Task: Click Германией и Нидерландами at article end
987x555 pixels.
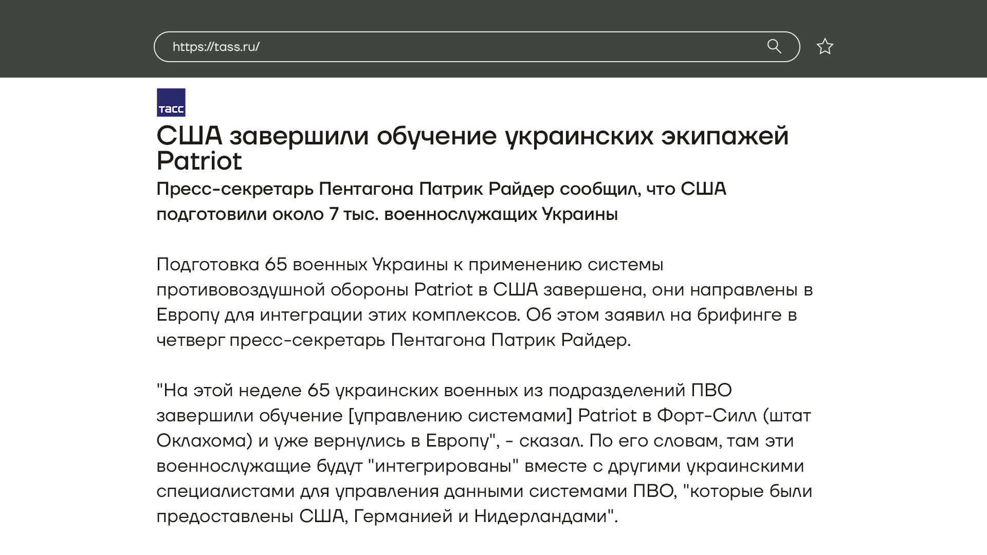Action: (x=480, y=516)
